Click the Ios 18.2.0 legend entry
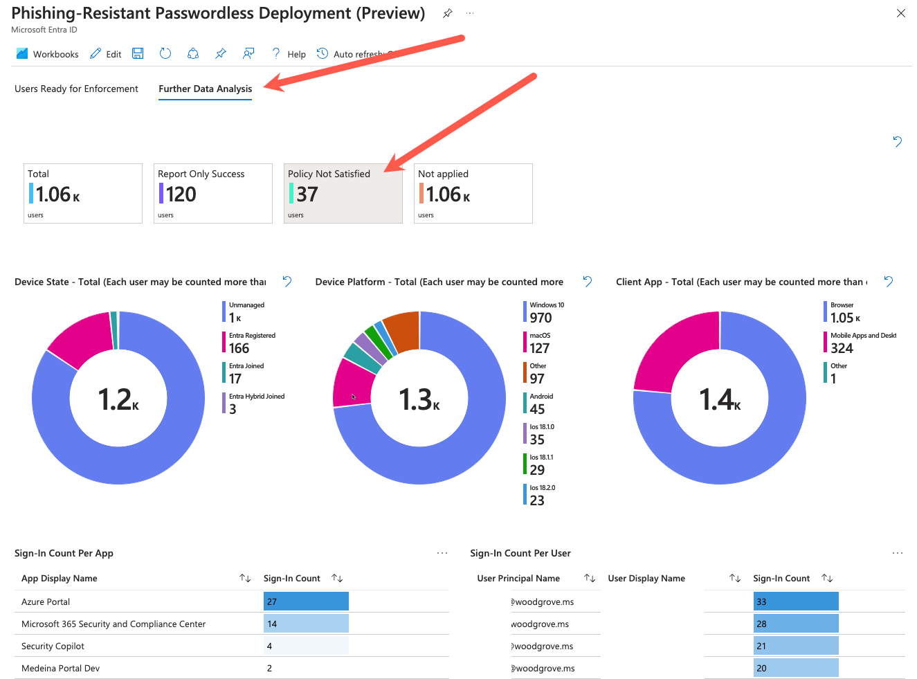The height and width of the screenshot is (679, 917). (539, 495)
